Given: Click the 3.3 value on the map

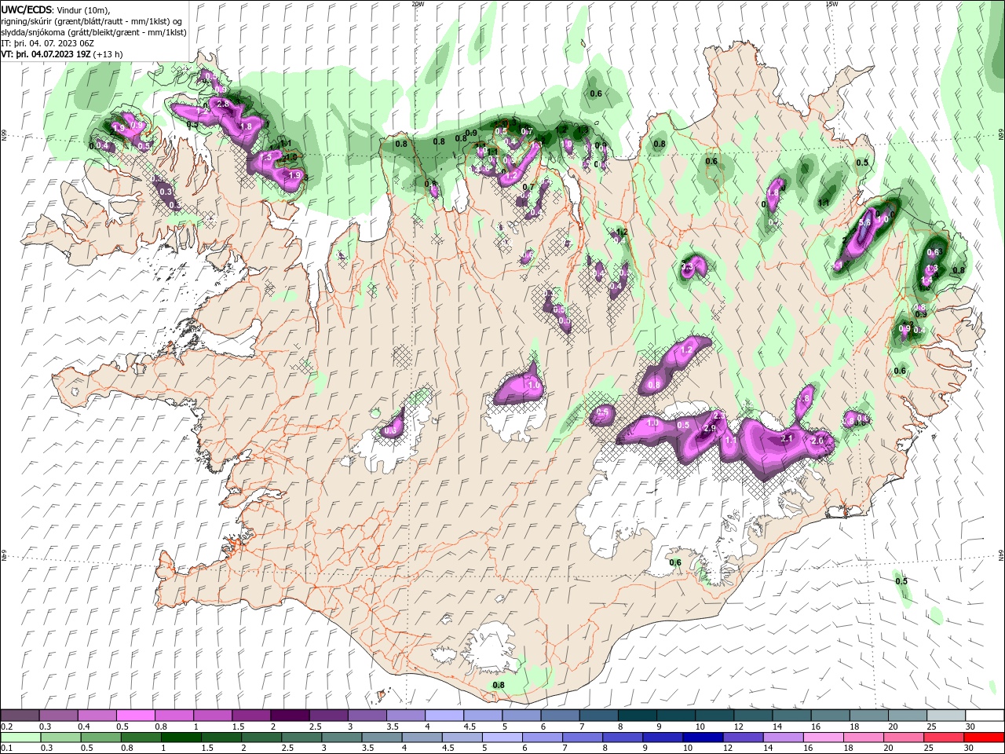Looking at the screenshot, I should (688, 268).
